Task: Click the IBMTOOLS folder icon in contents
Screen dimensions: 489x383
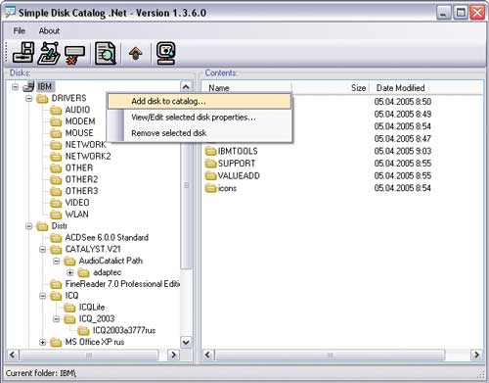Action: 210,151
